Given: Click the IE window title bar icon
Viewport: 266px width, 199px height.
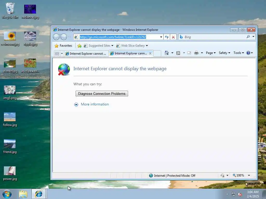Looking at the screenshot, I should 55,30.
